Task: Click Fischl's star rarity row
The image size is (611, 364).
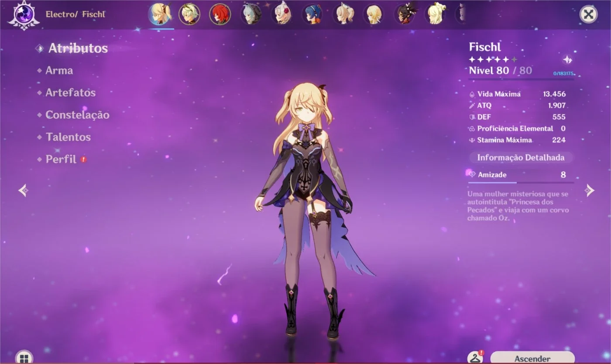Action: (x=493, y=60)
